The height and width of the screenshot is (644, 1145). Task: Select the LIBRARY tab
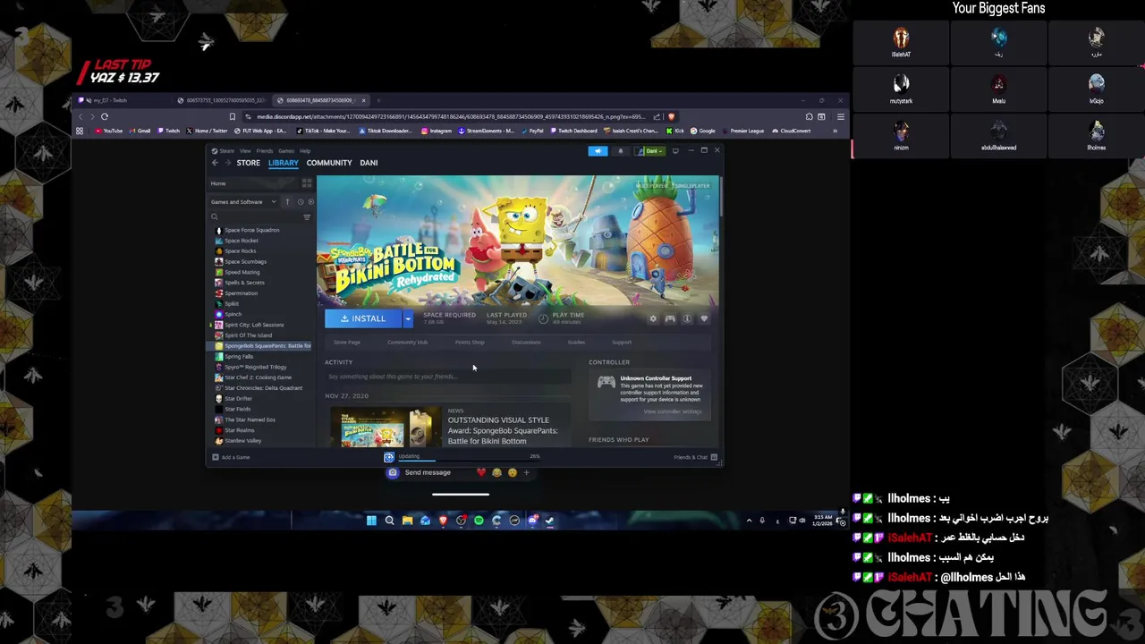283,163
